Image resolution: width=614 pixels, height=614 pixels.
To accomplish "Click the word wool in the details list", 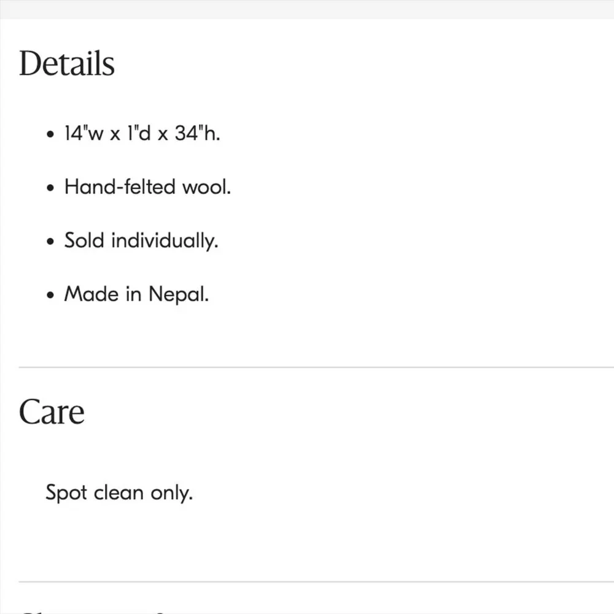I will [x=207, y=187].
